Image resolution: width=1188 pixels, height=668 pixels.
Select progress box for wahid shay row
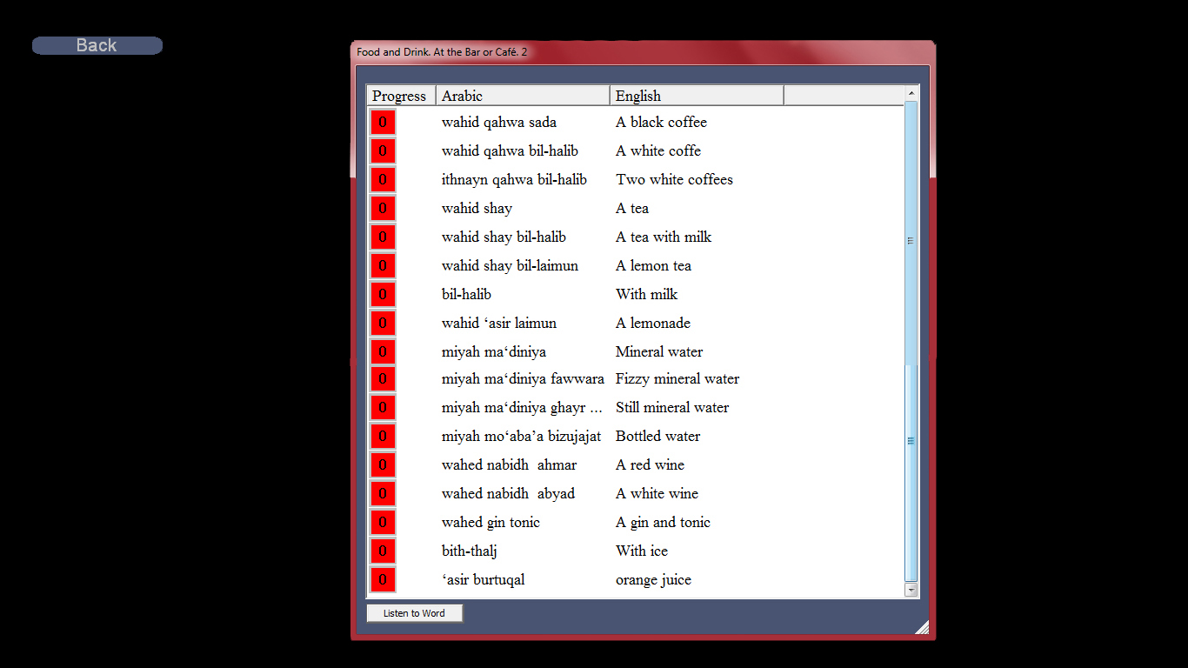(x=383, y=208)
